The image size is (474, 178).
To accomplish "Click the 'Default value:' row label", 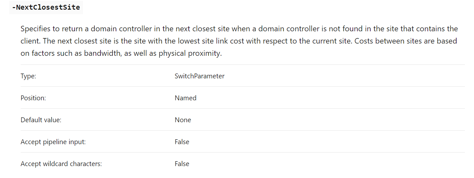I will (x=41, y=120).
